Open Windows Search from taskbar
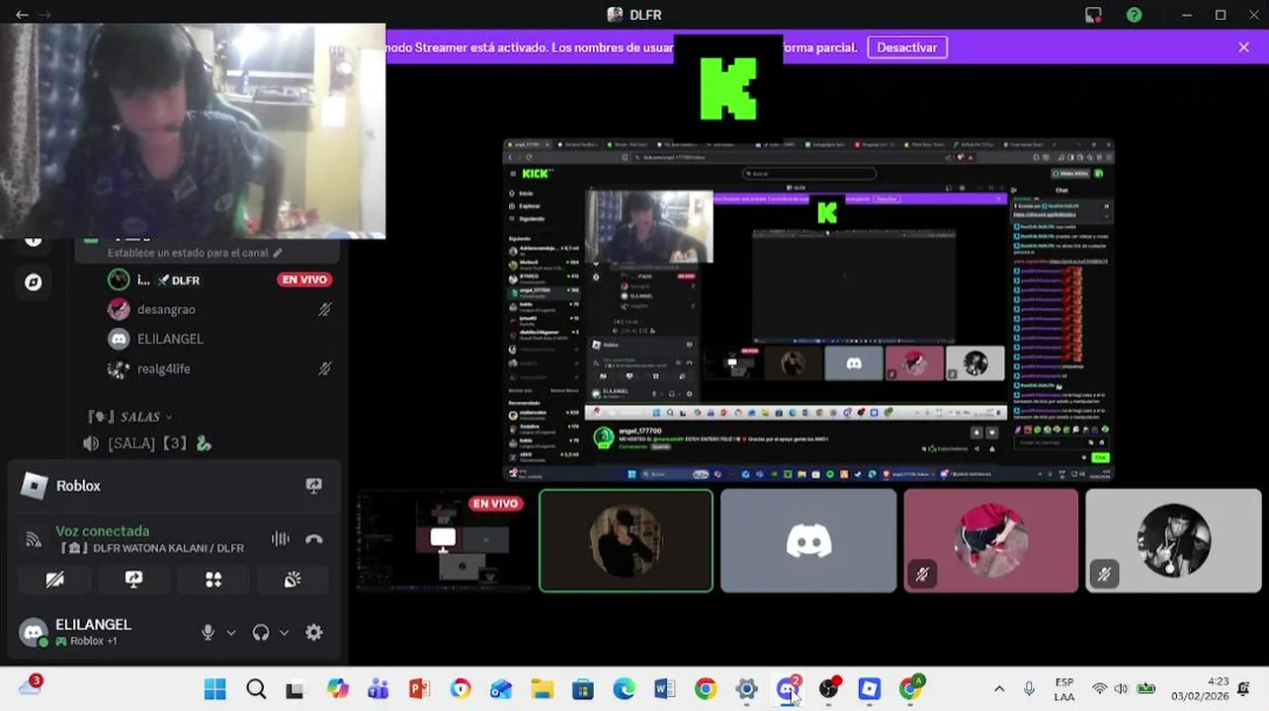This screenshot has height=711, width=1269. point(256,689)
